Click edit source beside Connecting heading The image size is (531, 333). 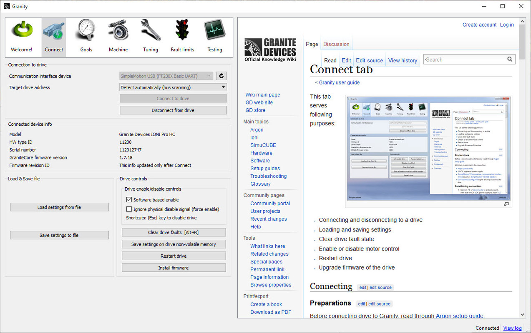coord(380,288)
